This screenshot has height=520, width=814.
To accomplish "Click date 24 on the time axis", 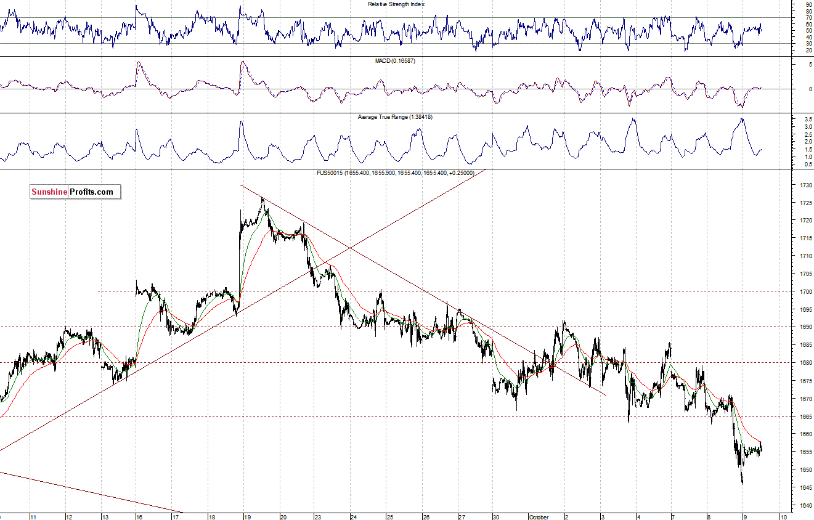I will (353, 516).
